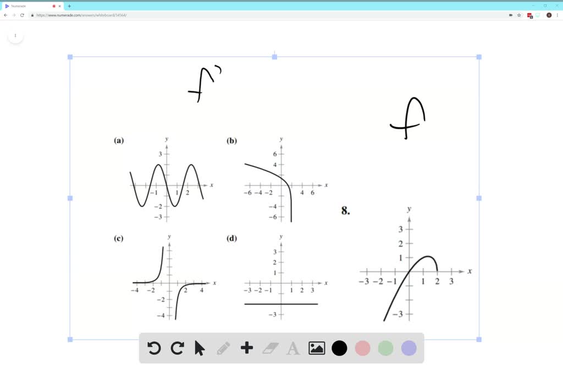563x367 pixels.
Task: Switch to the red ink swatch
Action: [x=362, y=348]
